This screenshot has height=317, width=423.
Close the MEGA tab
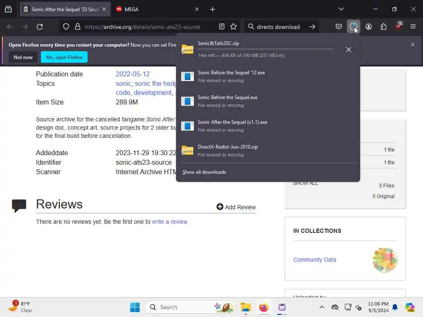point(197,9)
